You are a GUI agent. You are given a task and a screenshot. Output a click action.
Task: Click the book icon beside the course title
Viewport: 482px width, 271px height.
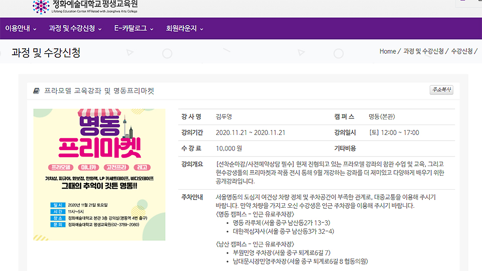click(x=36, y=91)
